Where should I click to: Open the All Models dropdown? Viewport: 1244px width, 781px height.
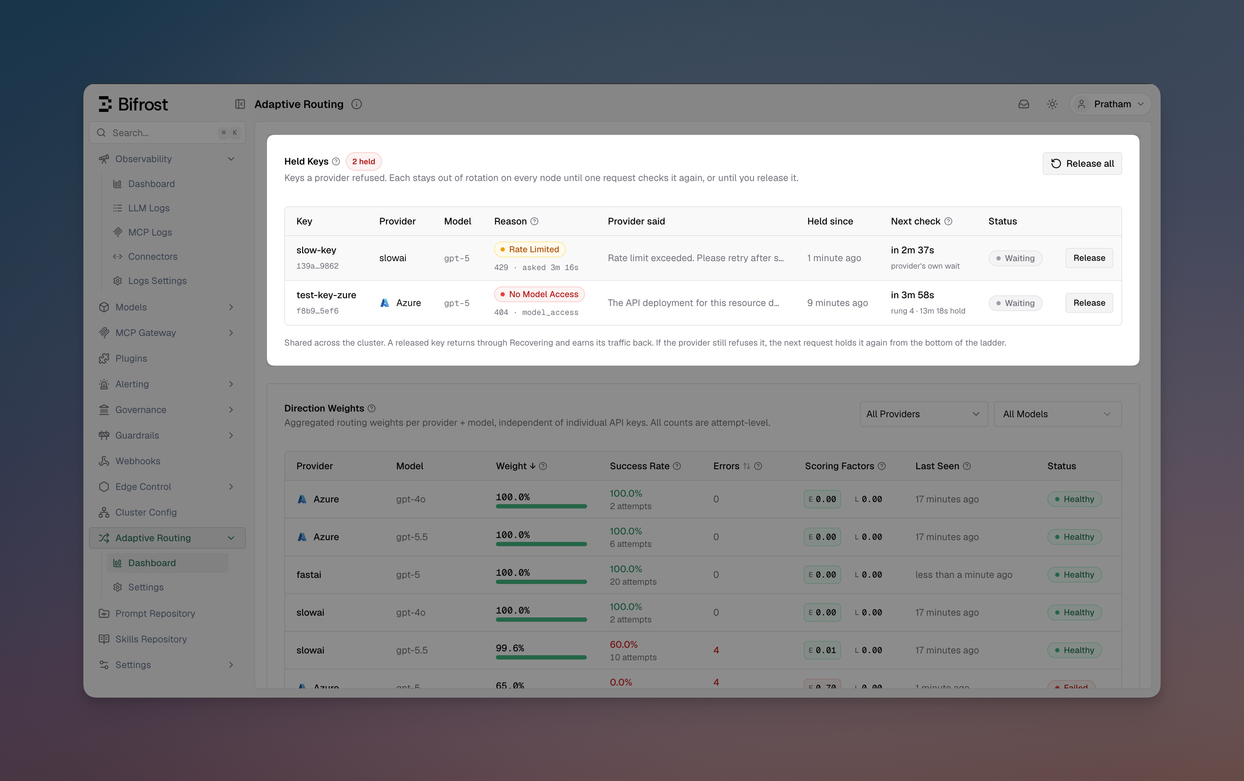tap(1057, 414)
